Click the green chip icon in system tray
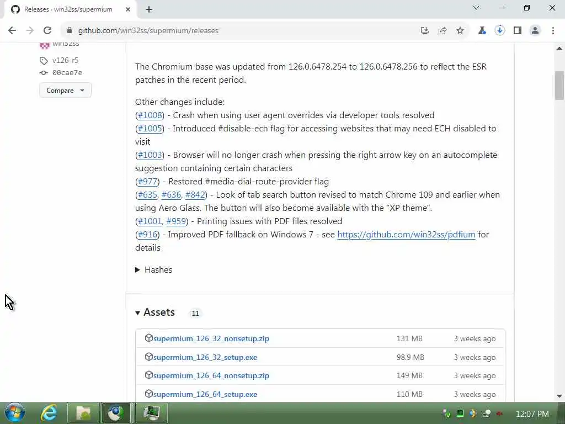565x424 pixels. (460, 414)
